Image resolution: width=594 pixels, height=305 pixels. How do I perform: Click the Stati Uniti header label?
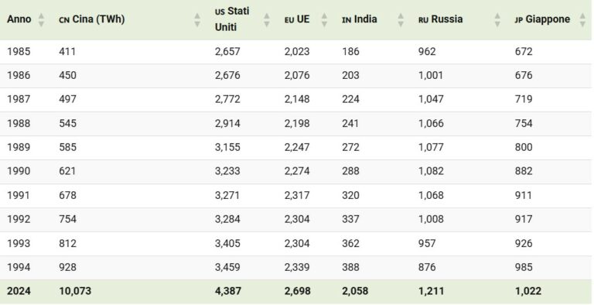point(232,19)
